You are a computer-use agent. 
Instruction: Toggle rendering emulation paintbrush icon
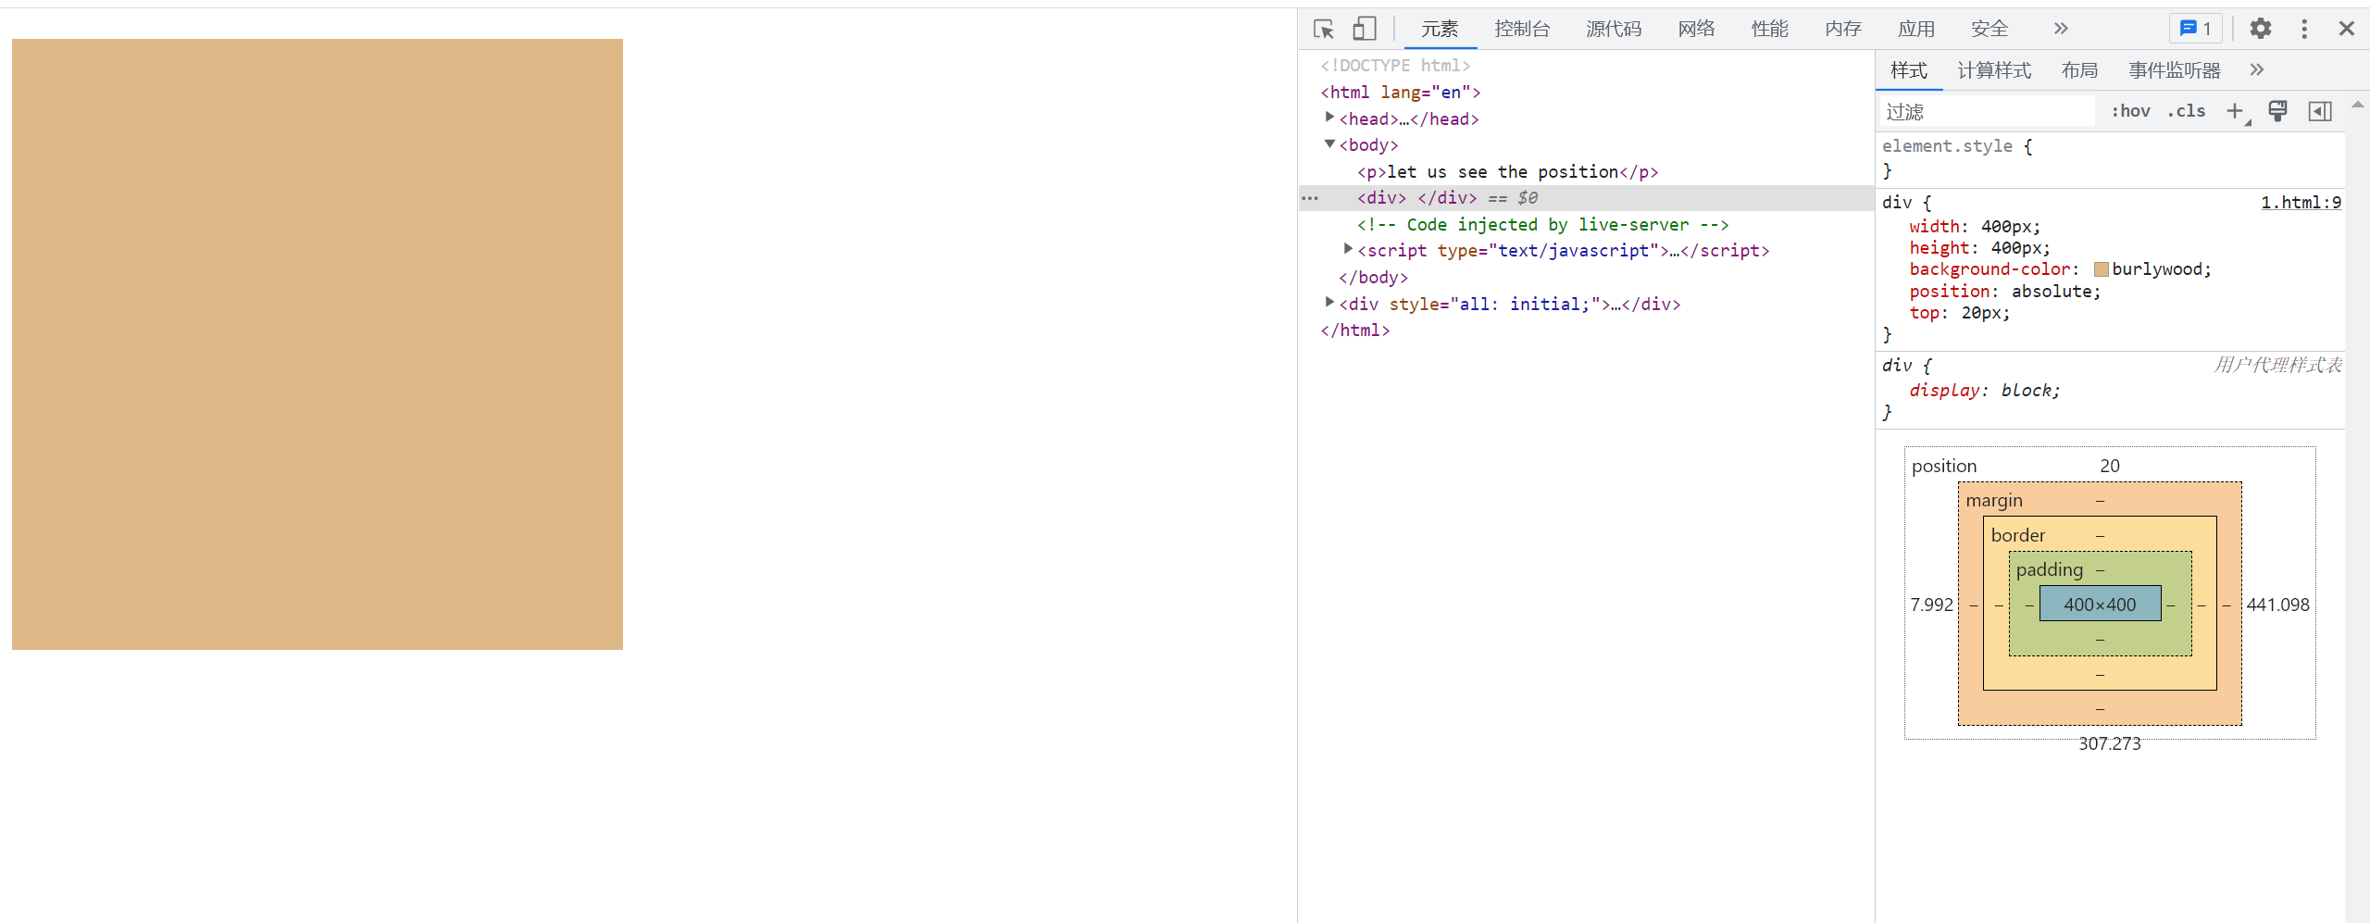tap(2278, 111)
